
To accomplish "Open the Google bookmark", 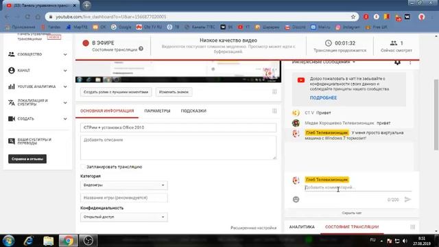I will coord(121,27).
